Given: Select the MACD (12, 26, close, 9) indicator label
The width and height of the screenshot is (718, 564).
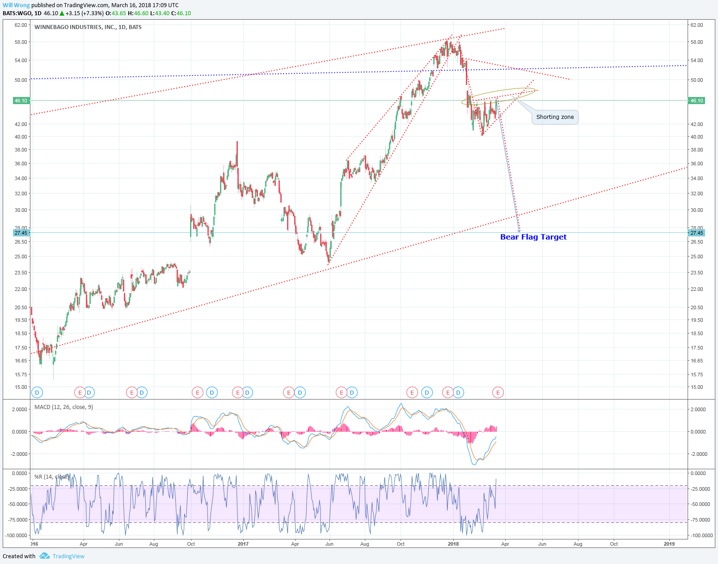Looking at the screenshot, I should pos(63,407).
